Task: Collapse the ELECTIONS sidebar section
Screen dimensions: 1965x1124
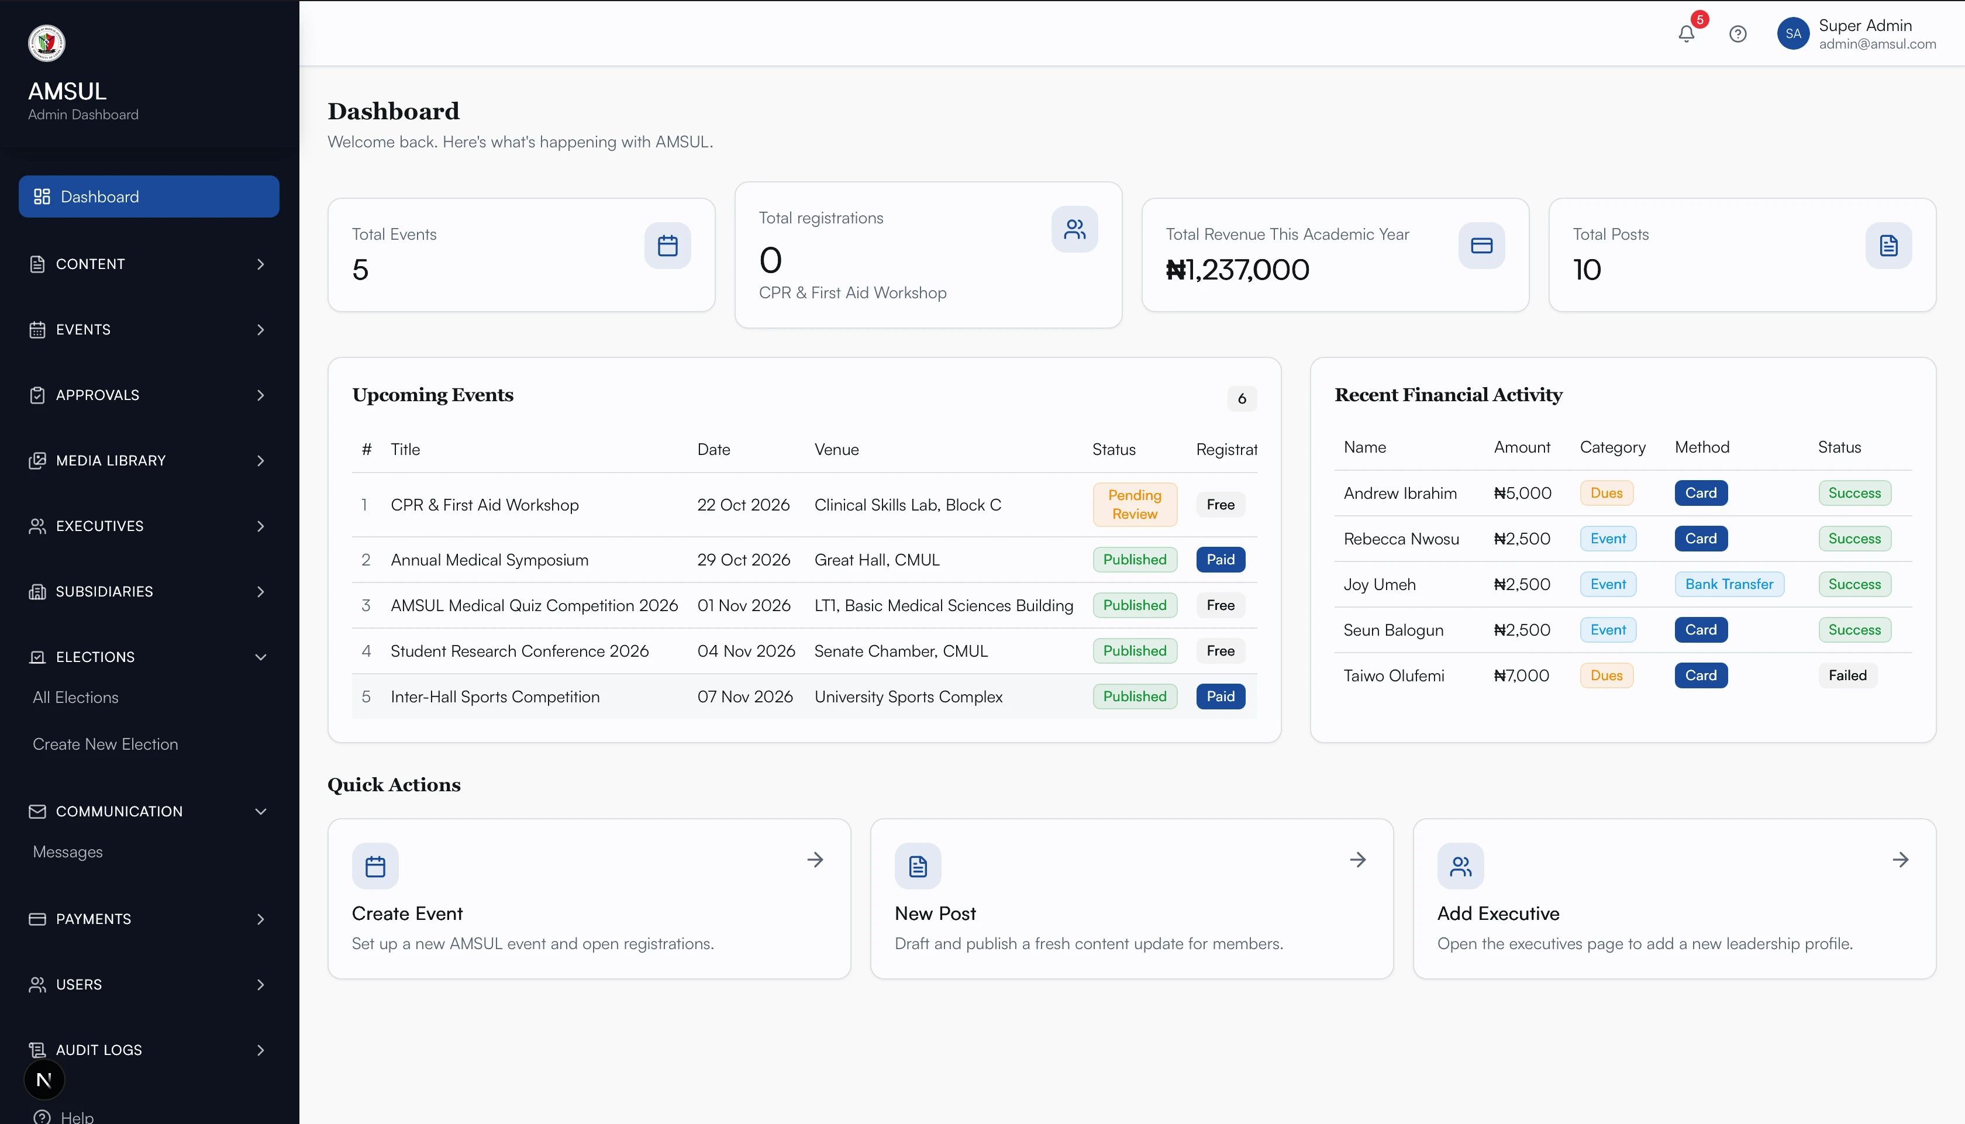Action: click(149, 657)
